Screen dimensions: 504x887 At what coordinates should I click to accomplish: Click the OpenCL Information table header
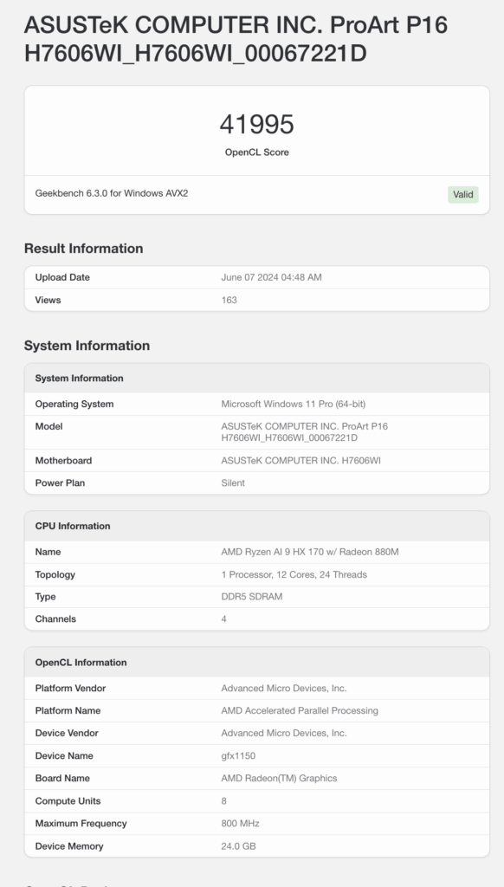(257, 663)
